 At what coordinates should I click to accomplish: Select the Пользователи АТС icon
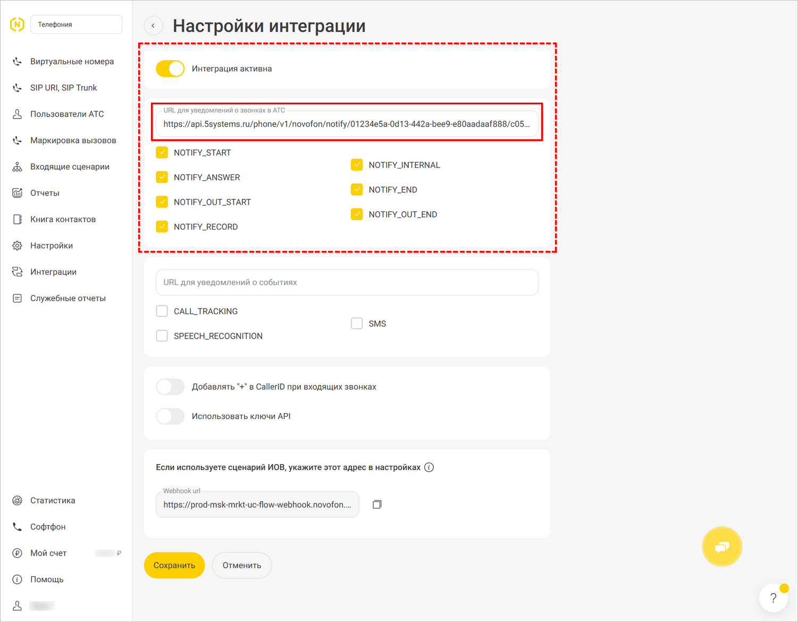coord(17,113)
